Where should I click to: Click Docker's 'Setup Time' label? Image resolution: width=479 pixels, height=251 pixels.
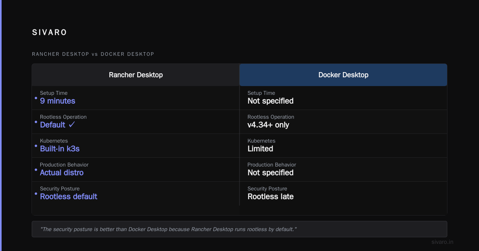tap(261, 93)
